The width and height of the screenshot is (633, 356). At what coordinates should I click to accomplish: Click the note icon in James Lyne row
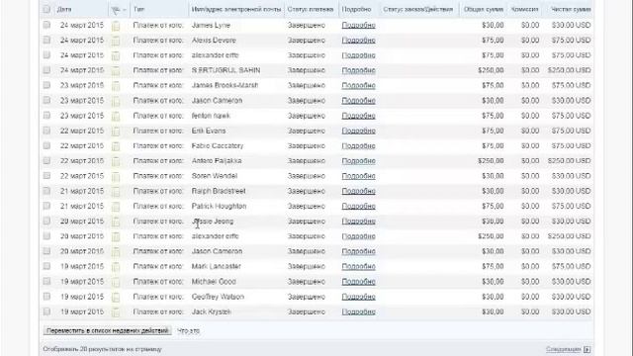point(116,26)
